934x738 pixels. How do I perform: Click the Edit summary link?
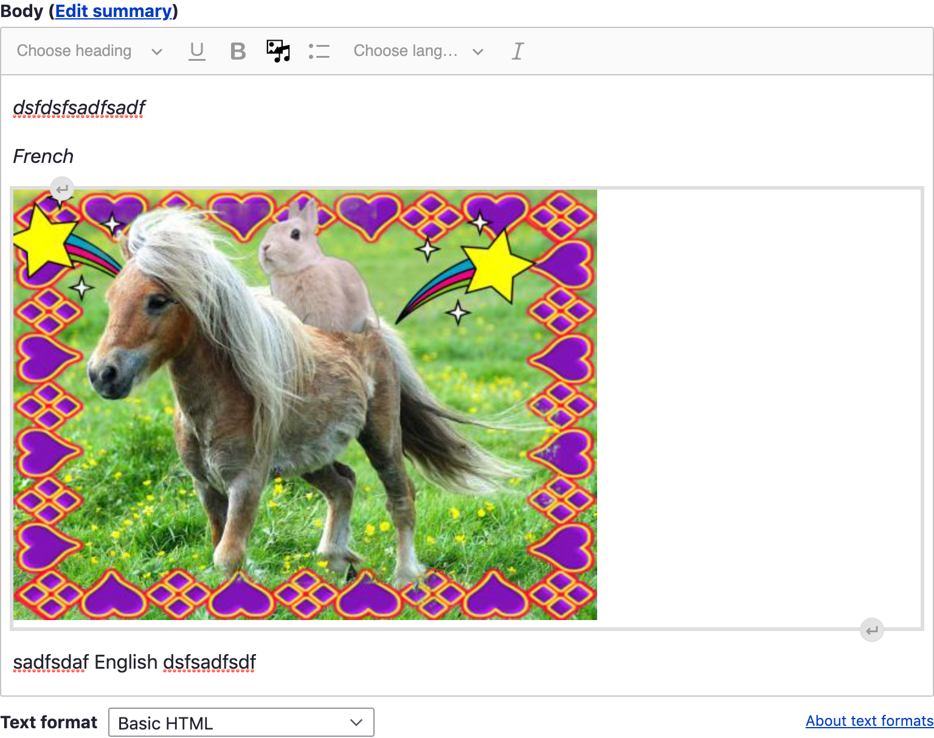114,11
